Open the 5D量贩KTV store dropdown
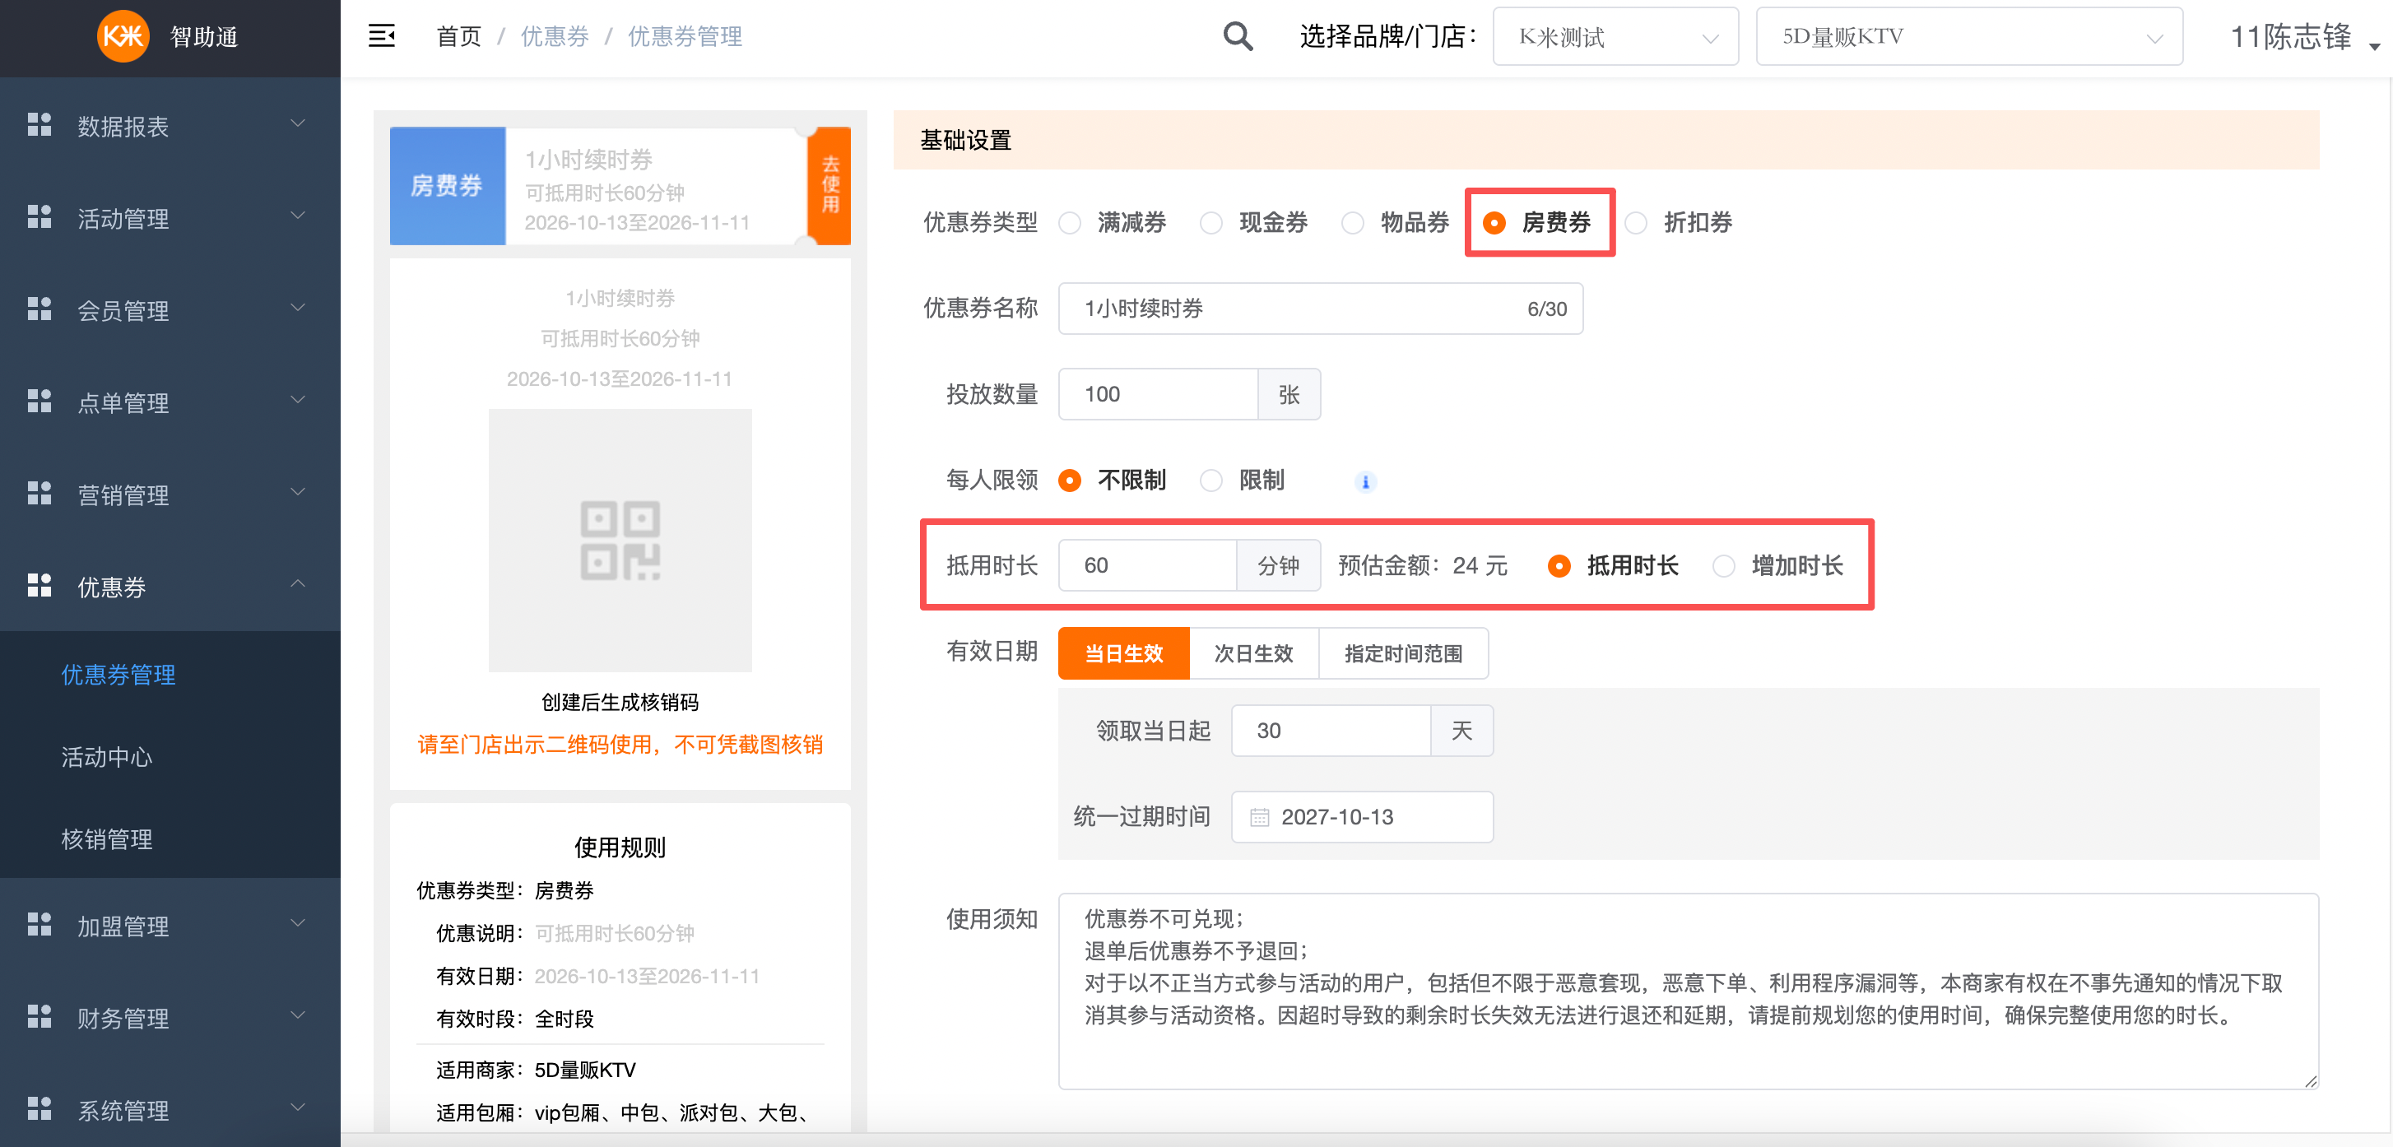 click(1968, 36)
